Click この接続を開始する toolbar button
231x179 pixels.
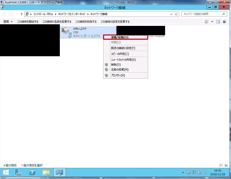28,22
